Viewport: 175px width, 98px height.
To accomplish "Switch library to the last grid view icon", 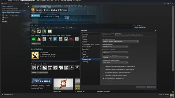I will click(x=173, y=4).
